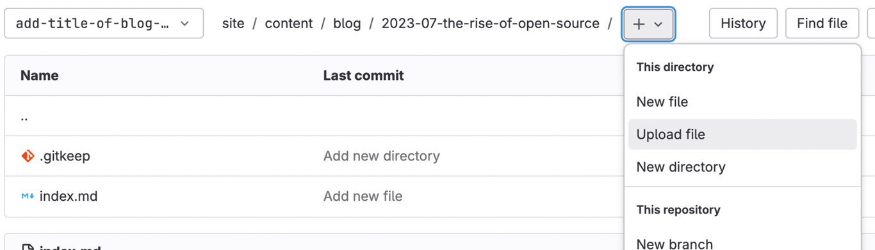Screen dimensions: 875x250
Task: Click the branch dropdown chevron arrow
Action: [185, 24]
